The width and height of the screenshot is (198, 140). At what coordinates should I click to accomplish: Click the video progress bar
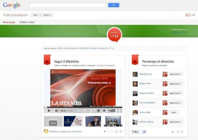(x=83, y=107)
